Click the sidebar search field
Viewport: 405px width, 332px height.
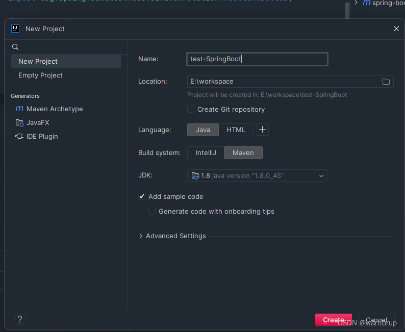click(x=66, y=47)
